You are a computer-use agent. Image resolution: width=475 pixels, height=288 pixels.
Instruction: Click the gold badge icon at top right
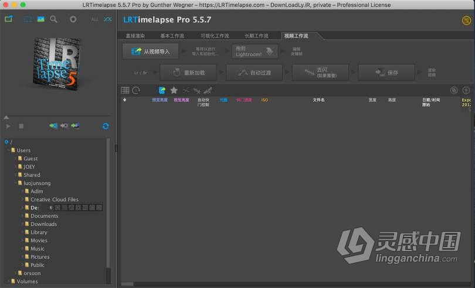click(466, 20)
